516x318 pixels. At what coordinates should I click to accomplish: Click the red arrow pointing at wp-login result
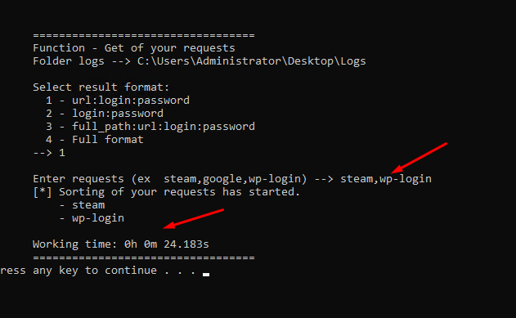click(194, 218)
